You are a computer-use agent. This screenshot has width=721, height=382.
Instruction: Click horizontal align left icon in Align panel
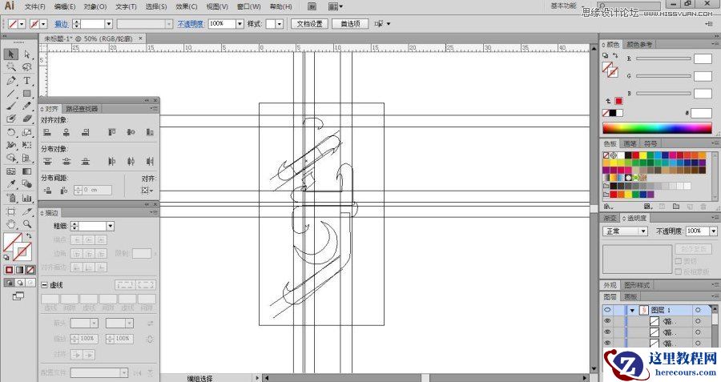47,132
